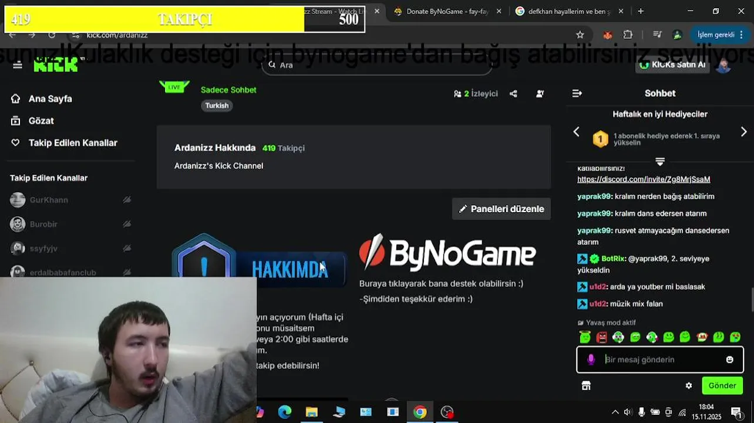Click the chat panel scrollbar

[x=751, y=300]
